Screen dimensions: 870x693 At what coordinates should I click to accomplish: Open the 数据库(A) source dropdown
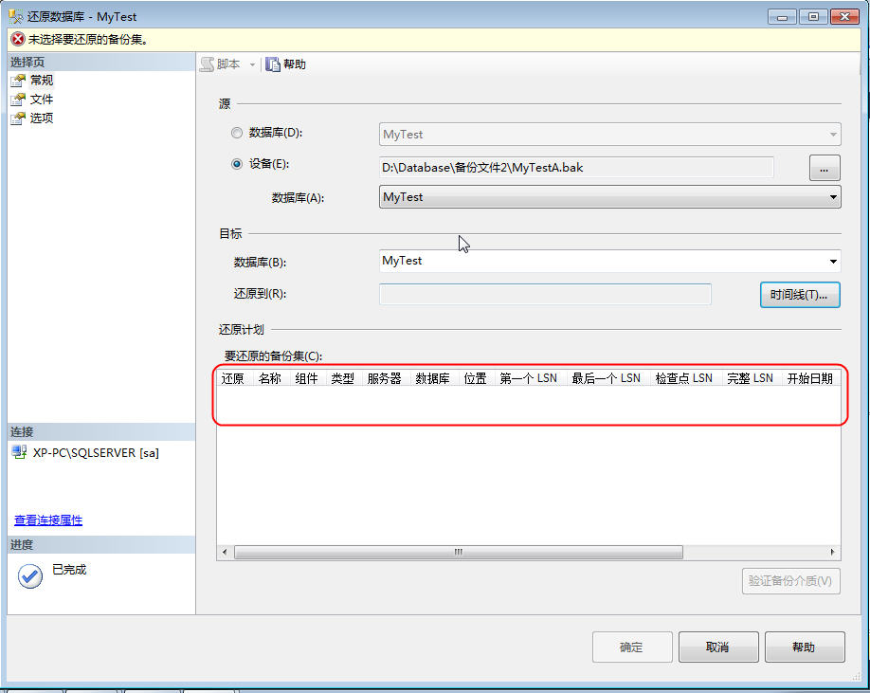832,196
